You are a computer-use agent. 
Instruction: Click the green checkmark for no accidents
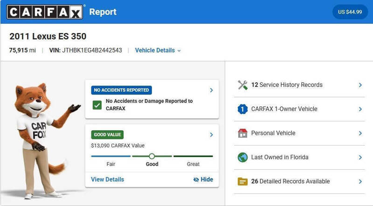[x=97, y=105]
